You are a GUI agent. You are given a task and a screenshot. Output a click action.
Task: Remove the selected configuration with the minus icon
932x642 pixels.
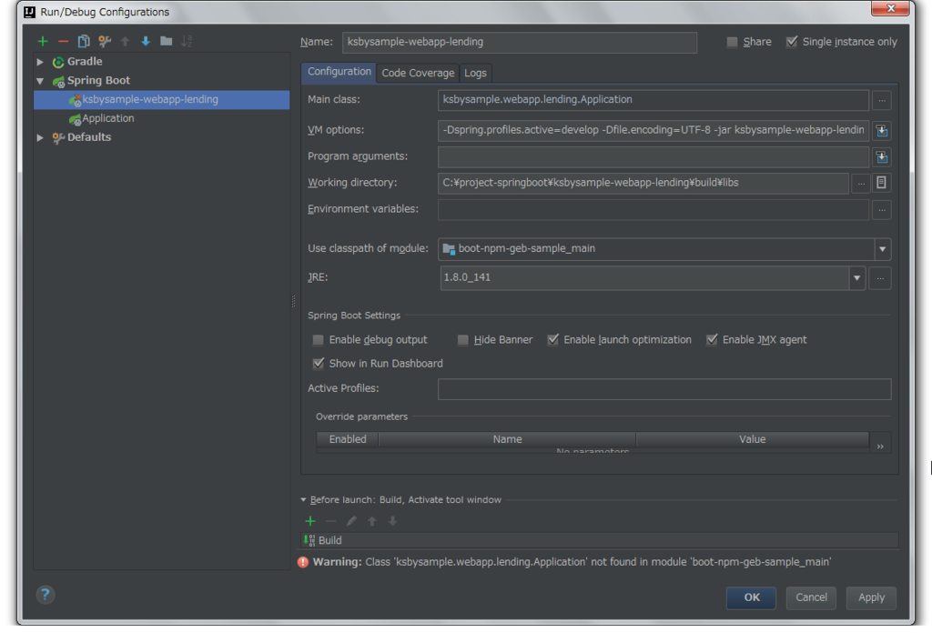click(63, 41)
